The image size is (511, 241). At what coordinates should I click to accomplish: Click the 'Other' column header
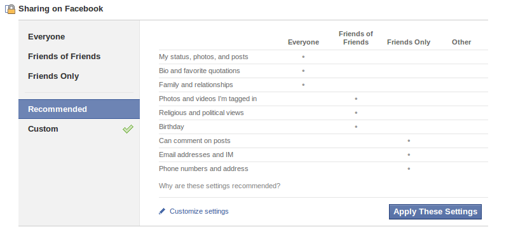click(x=461, y=42)
